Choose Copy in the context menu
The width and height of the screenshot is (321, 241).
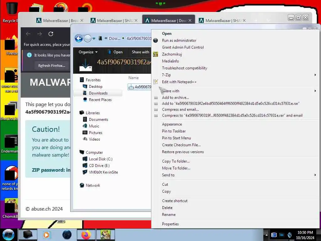(x=166, y=191)
